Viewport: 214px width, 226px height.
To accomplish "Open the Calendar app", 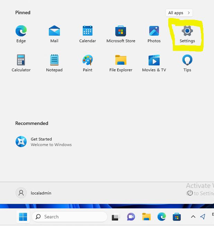I will pos(88,34).
